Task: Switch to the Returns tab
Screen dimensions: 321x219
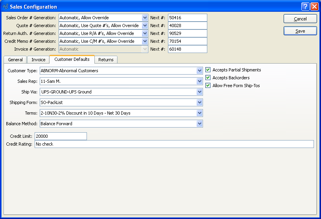Action: [x=106, y=60]
